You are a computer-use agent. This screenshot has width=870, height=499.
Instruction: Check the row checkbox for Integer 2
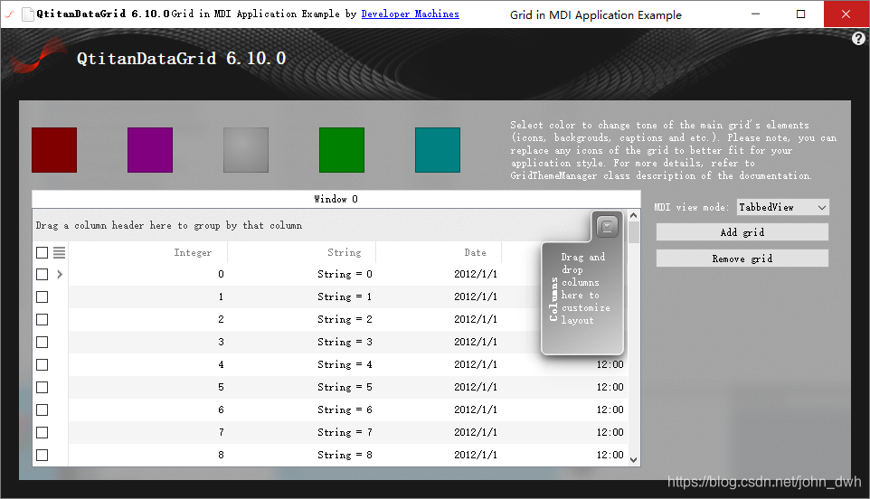43,320
